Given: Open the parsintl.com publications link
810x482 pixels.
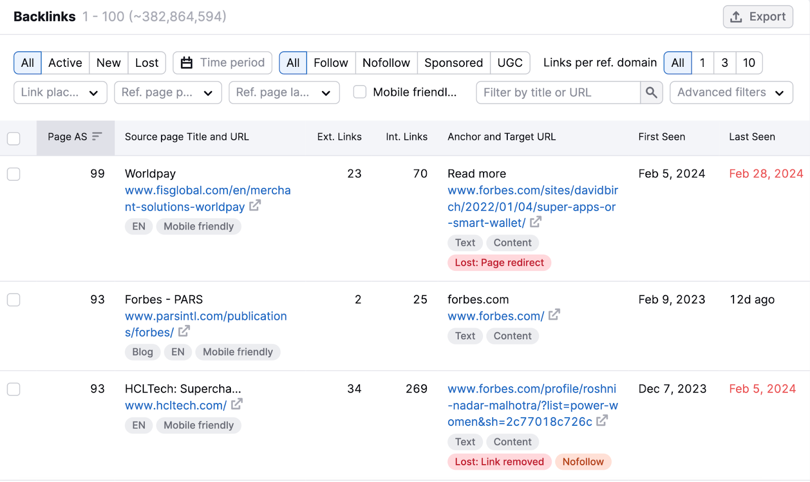Looking at the screenshot, I should point(206,324).
